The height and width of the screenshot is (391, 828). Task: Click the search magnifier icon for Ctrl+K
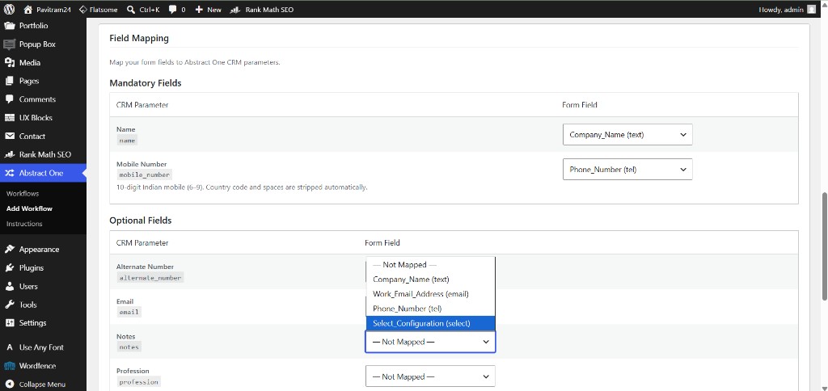(x=131, y=10)
